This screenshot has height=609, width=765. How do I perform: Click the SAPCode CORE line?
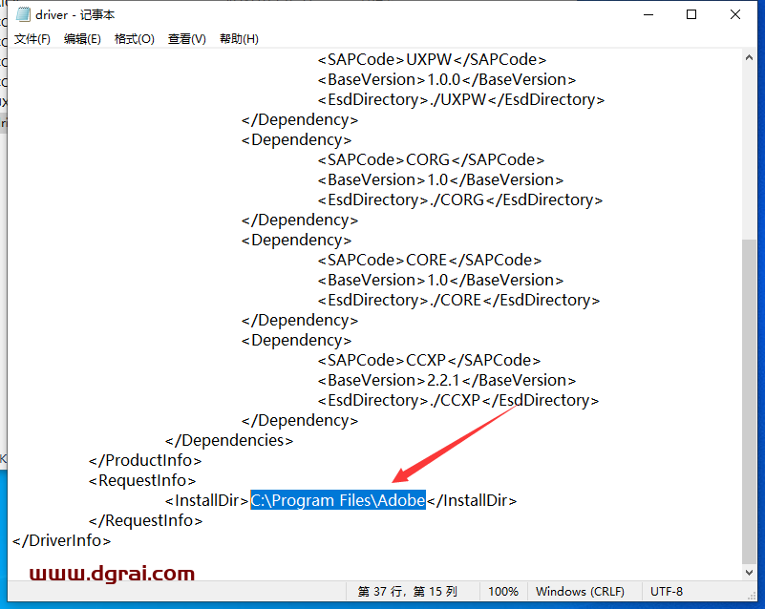click(430, 260)
